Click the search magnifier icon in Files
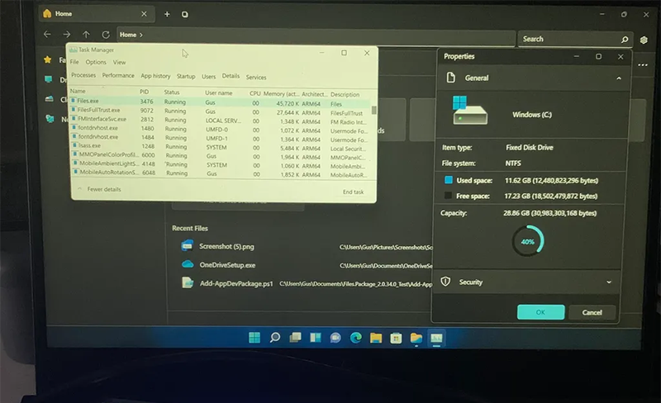 coord(625,40)
